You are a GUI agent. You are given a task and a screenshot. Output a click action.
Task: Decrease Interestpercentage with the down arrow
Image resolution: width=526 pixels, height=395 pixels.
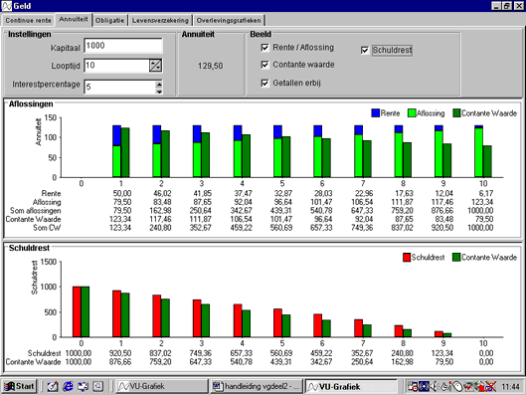pos(159,92)
